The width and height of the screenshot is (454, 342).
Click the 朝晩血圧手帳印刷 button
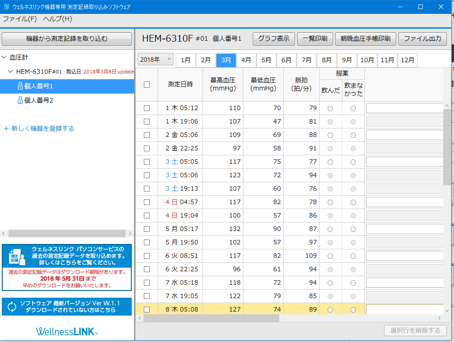tap(366, 39)
